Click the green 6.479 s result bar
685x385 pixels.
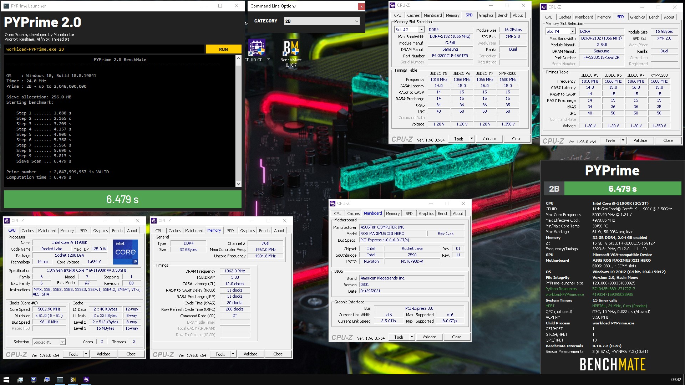[122, 199]
